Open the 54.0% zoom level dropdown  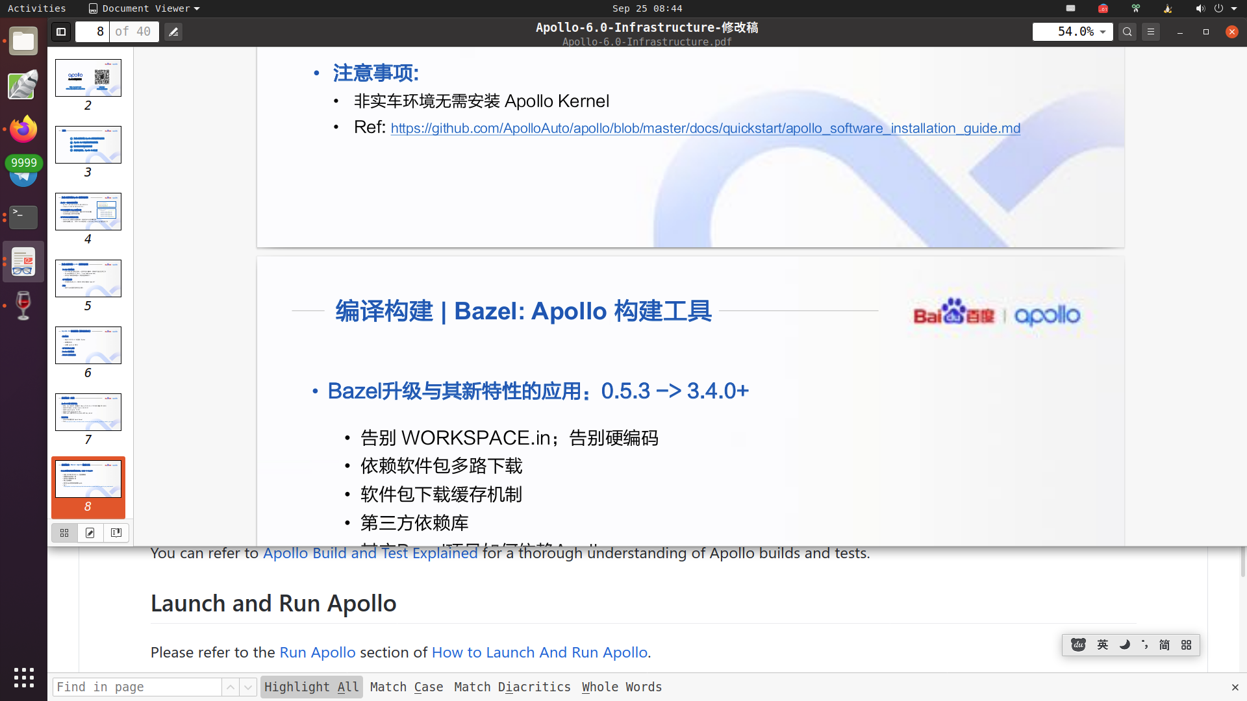click(x=1072, y=32)
